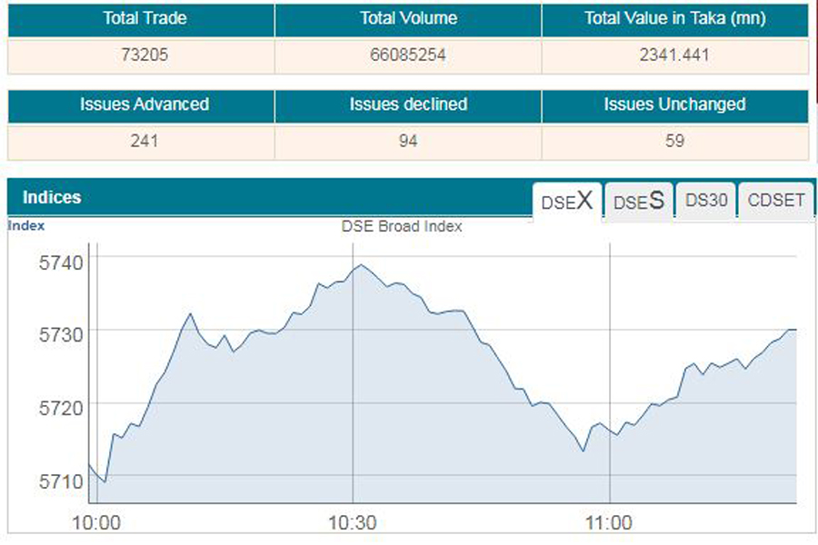
Task: Click the DSE Broad Index chart title
Action: coord(402,227)
